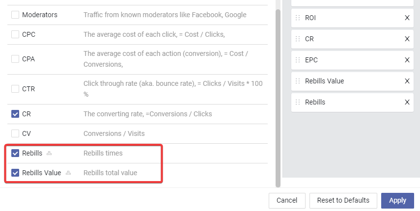Click the hierarchy icon beside Rebills Value

[x=68, y=173]
